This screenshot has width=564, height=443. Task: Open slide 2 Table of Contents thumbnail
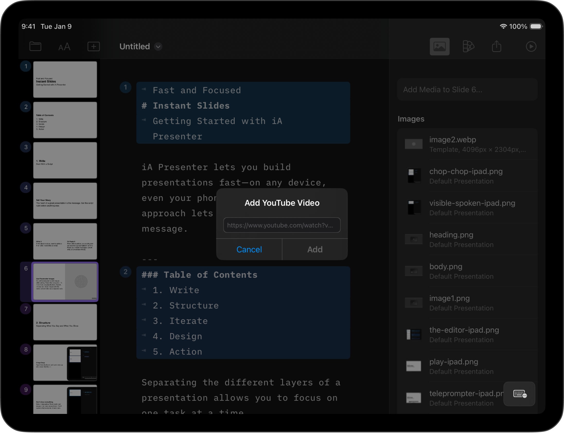tap(65, 120)
